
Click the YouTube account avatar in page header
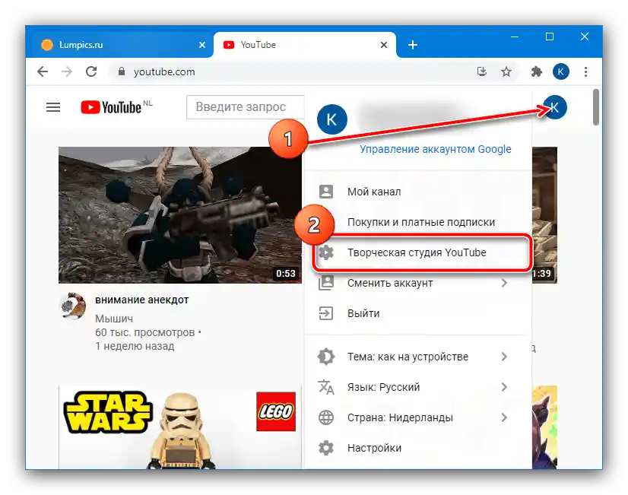click(555, 107)
